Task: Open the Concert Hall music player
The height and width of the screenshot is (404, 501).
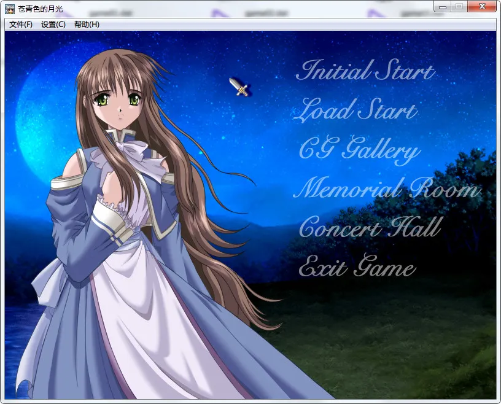Action: click(370, 228)
